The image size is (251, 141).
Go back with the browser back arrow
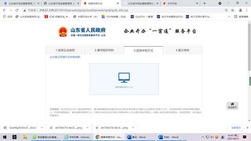tap(4, 10)
